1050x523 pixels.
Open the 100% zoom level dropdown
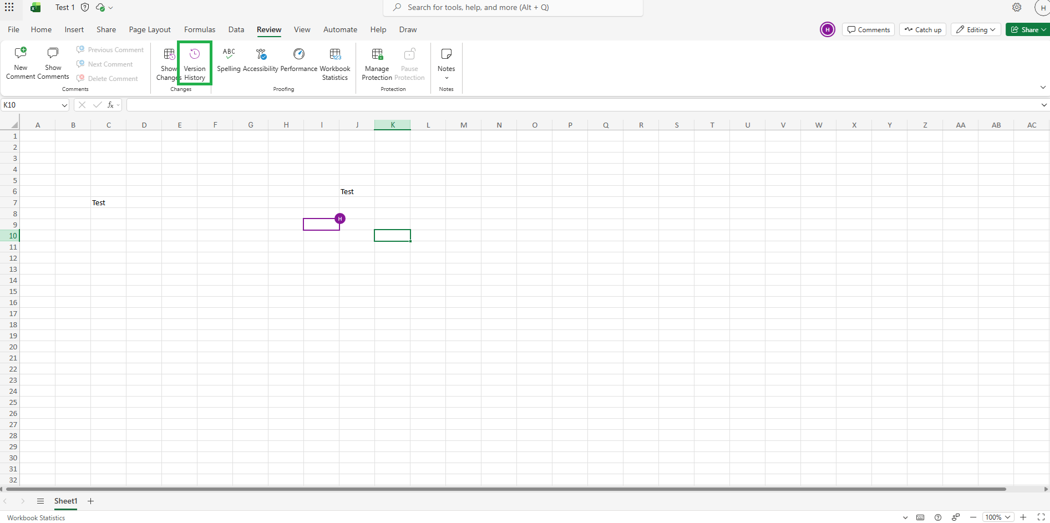click(998, 517)
